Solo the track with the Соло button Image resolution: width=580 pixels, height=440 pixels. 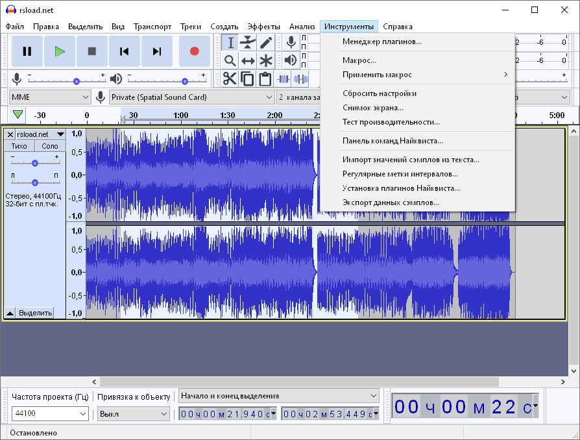(x=49, y=145)
